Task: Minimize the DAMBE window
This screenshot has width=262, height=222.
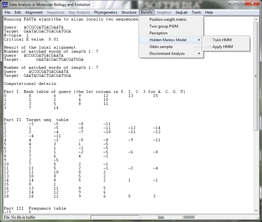Action: pos(232,3)
